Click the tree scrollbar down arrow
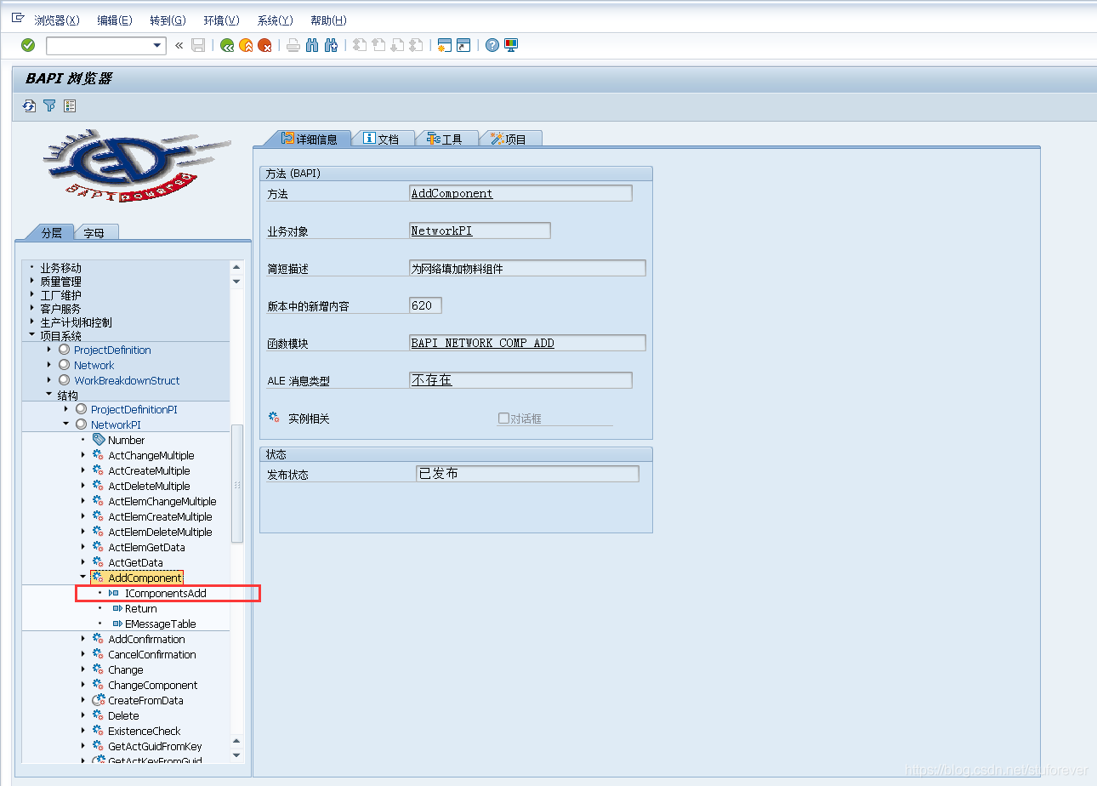The image size is (1097, 786). point(236,755)
